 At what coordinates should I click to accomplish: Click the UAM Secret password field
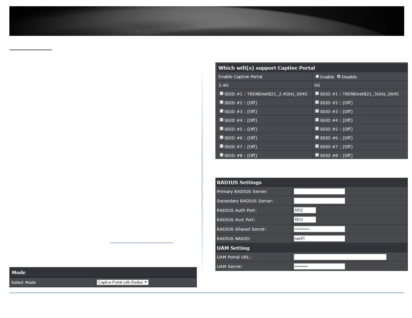(x=319, y=267)
